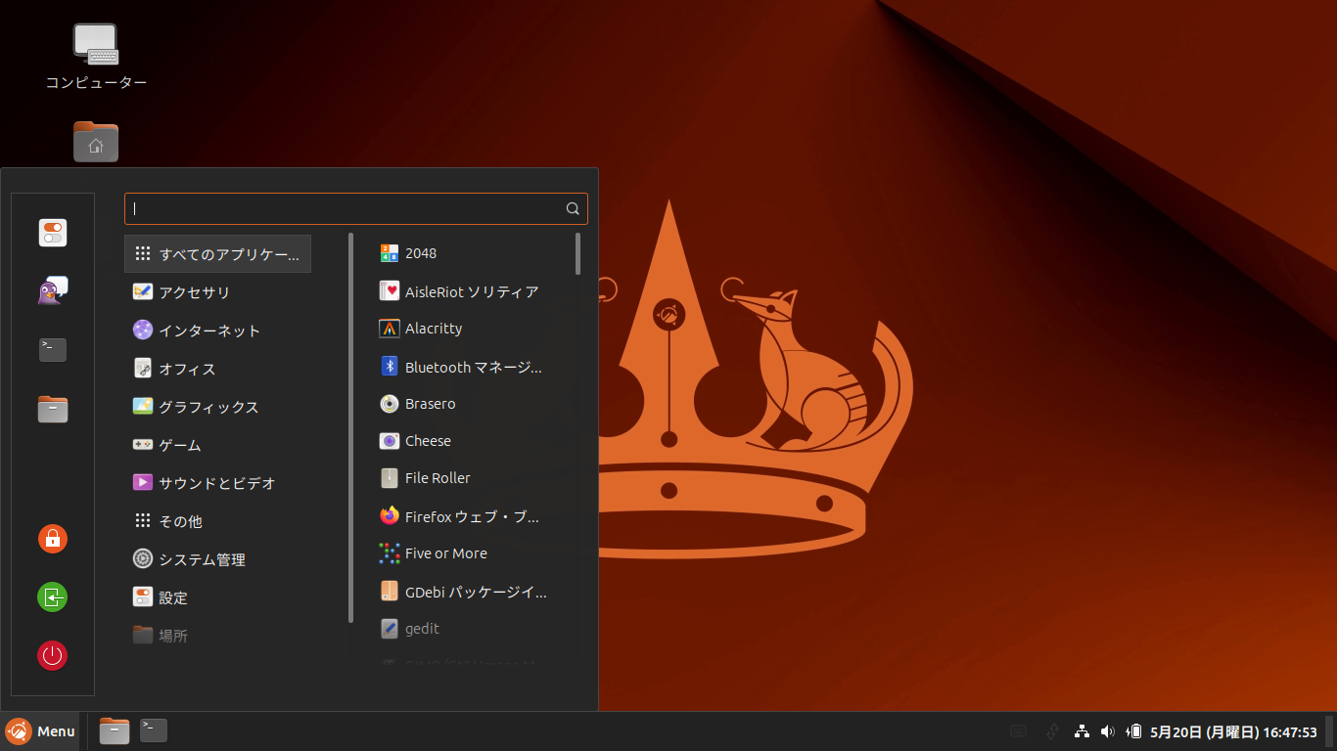Image resolution: width=1337 pixels, height=751 pixels.
Task: Open the 2048 game
Action: coord(421,252)
